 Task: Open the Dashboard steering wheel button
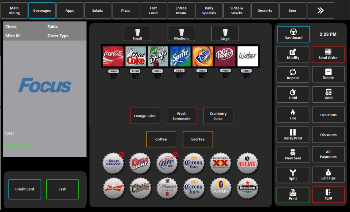293,34
